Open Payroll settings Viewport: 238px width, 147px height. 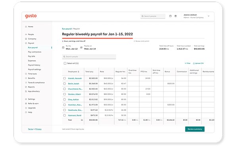35,70
